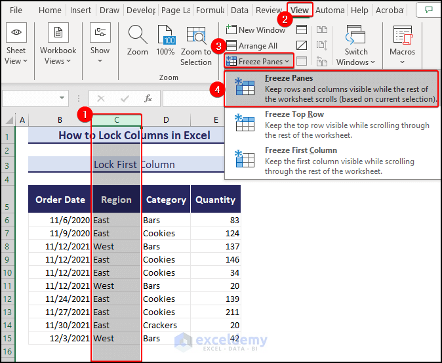Click the Select All corner triangle
The height and width of the screenshot is (363, 442).
click(9, 120)
